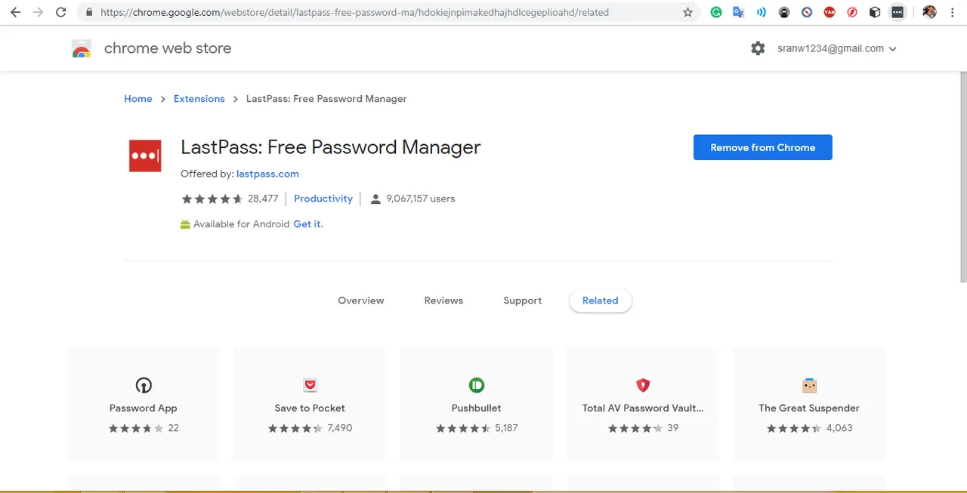This screenshot has width=967, height=493.
Task: Open the Overview tab
Action: click(x=361, y=300)
